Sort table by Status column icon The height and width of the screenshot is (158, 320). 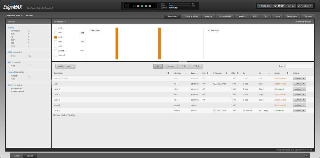[x=288, y=73]
